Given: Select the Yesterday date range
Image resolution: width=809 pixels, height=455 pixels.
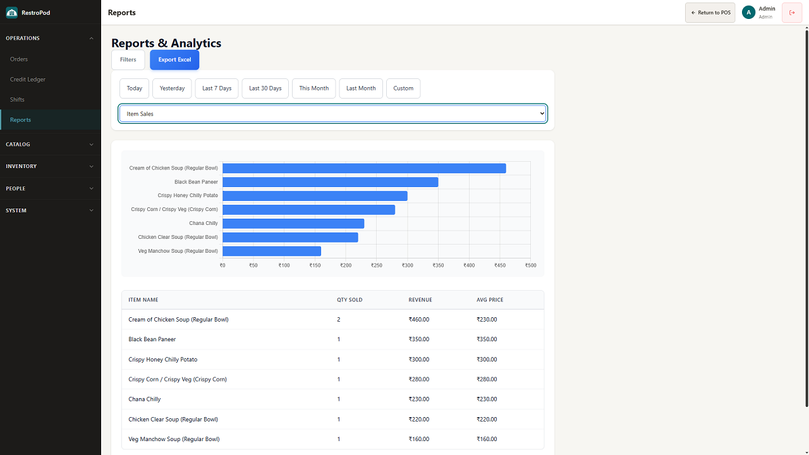Looking at the screenshot, I should pyautogui.click(x=172, y=88).
